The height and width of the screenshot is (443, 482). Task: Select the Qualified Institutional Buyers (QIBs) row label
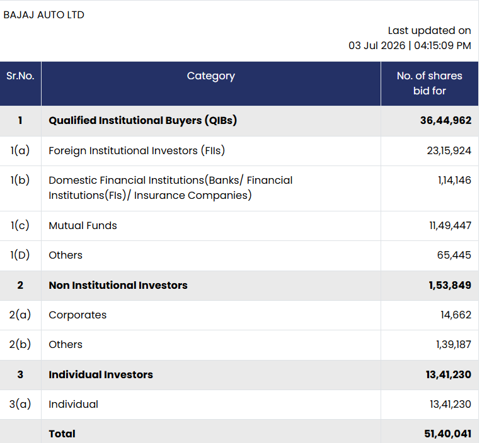pos(142,120)
